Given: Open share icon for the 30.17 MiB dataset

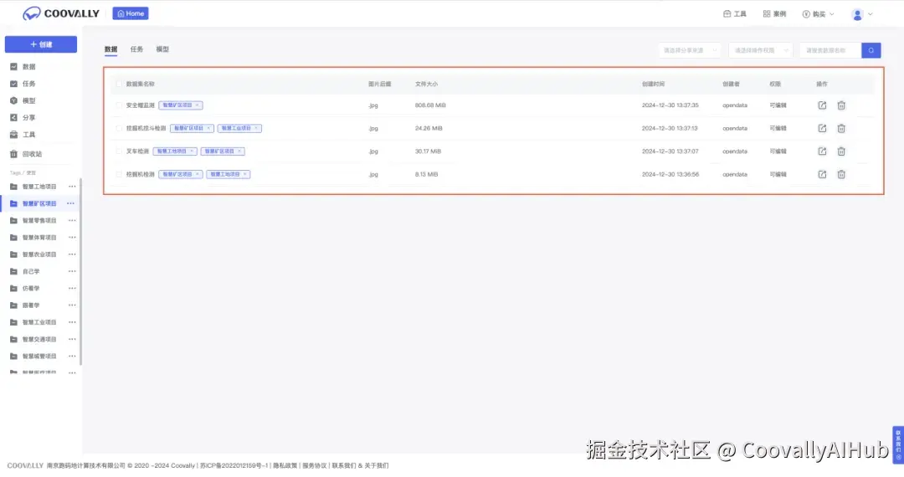Looking at the screenshot, I should (x=822, y=151).
